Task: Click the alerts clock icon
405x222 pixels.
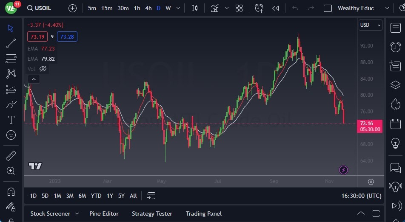Action: 395,47
